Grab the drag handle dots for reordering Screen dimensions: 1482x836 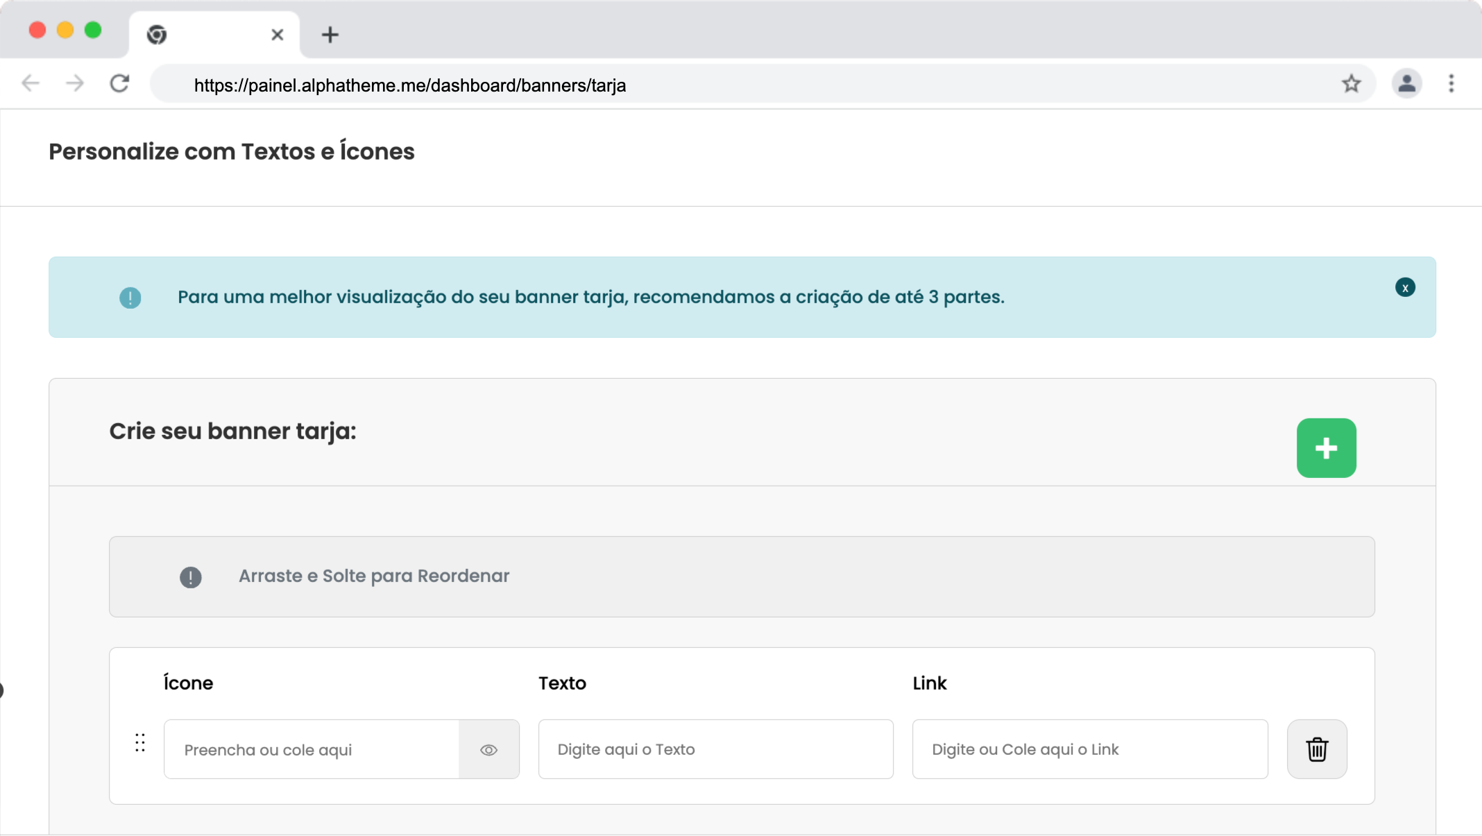click(x=140, y=742)
